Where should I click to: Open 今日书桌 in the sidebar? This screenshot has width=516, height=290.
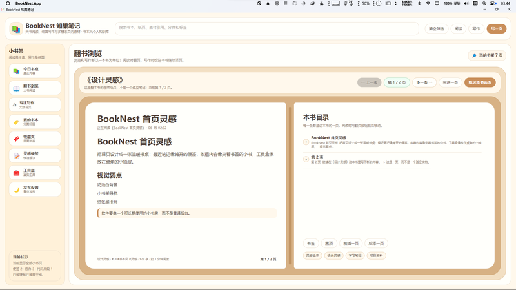(x=35, y=71)
